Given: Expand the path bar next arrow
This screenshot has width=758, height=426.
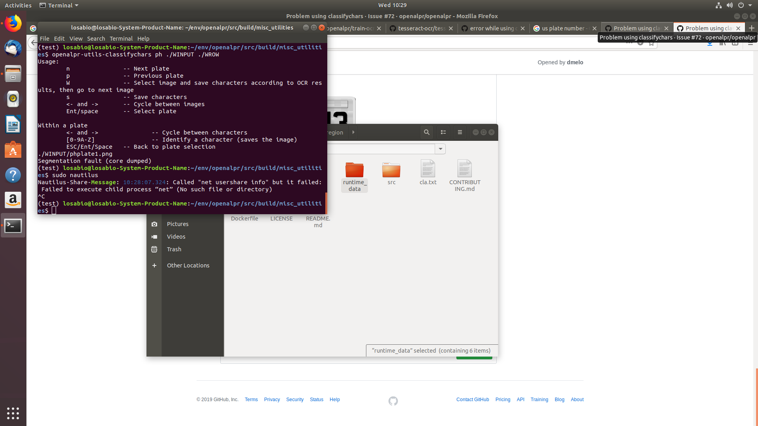Looking at the screenshot, I should click(x=353, y=132).
